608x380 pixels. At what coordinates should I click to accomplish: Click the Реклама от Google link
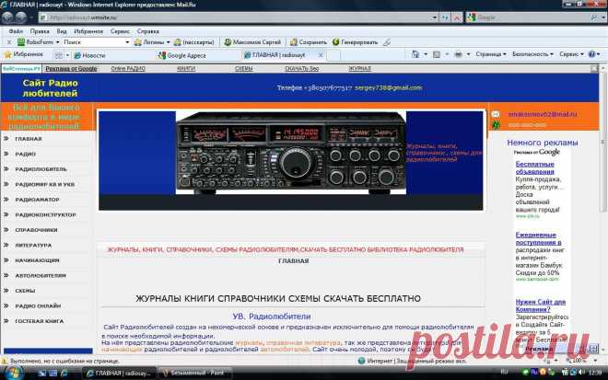click(x=71, y=69)
